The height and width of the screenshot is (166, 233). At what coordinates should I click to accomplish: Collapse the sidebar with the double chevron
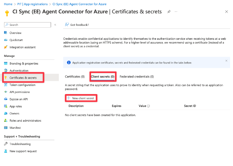(x=55, y=25)
